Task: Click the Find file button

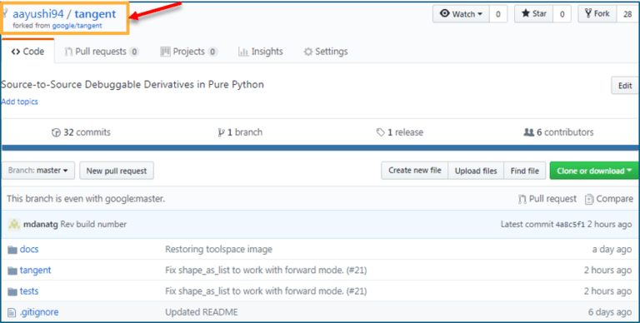Action: click(525, 171)
